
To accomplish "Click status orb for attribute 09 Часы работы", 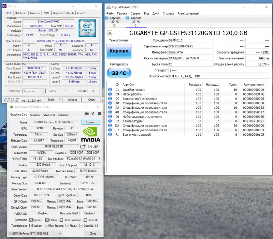I will click(x=110, y=94).
